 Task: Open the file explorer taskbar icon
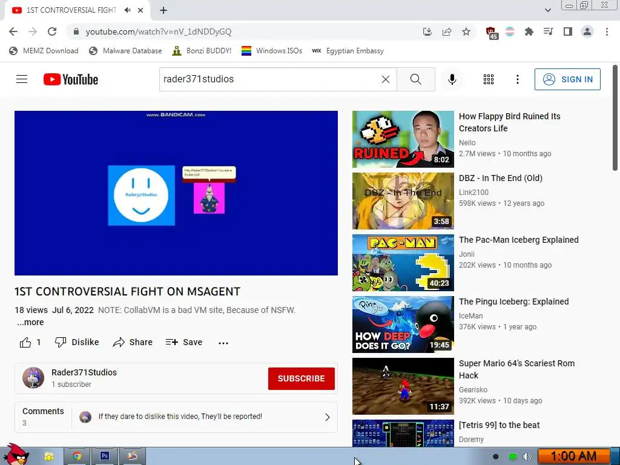pyautogui.click(x=48, y=457)
